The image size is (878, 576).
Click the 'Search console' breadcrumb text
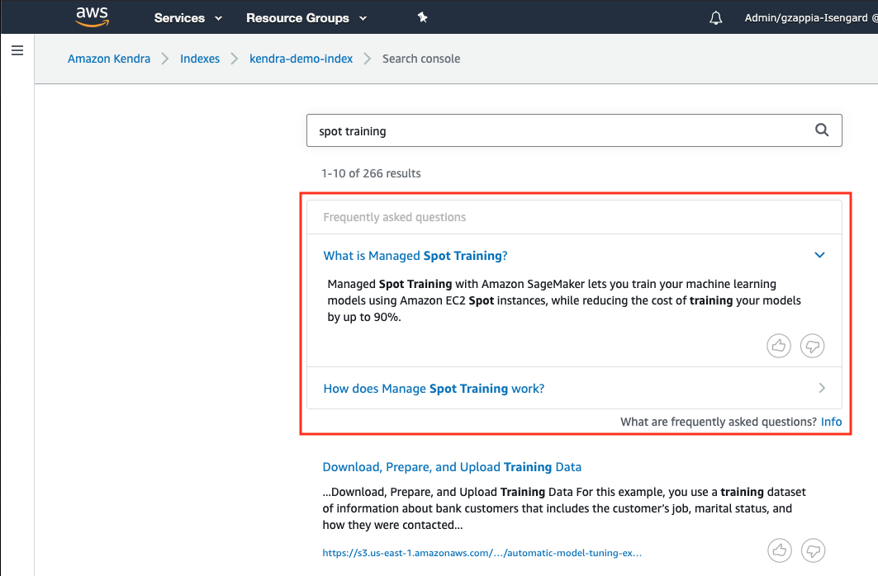[421, 59]
